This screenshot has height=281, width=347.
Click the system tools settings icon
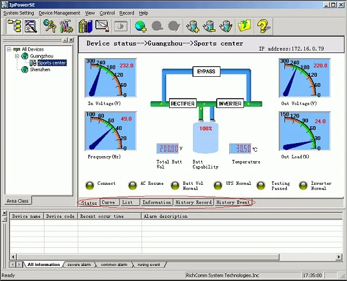66,26
